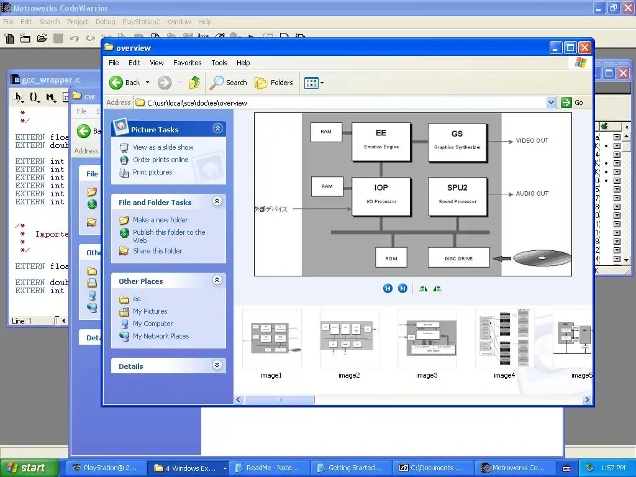Click the filmstrip scroll left arrow
The image size is (636, 477).
(238, 400)
